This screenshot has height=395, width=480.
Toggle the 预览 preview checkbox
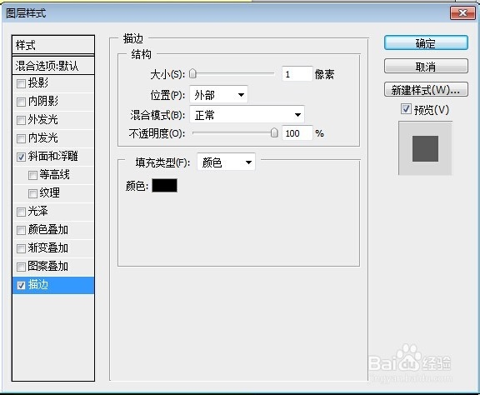pos(406,109)
